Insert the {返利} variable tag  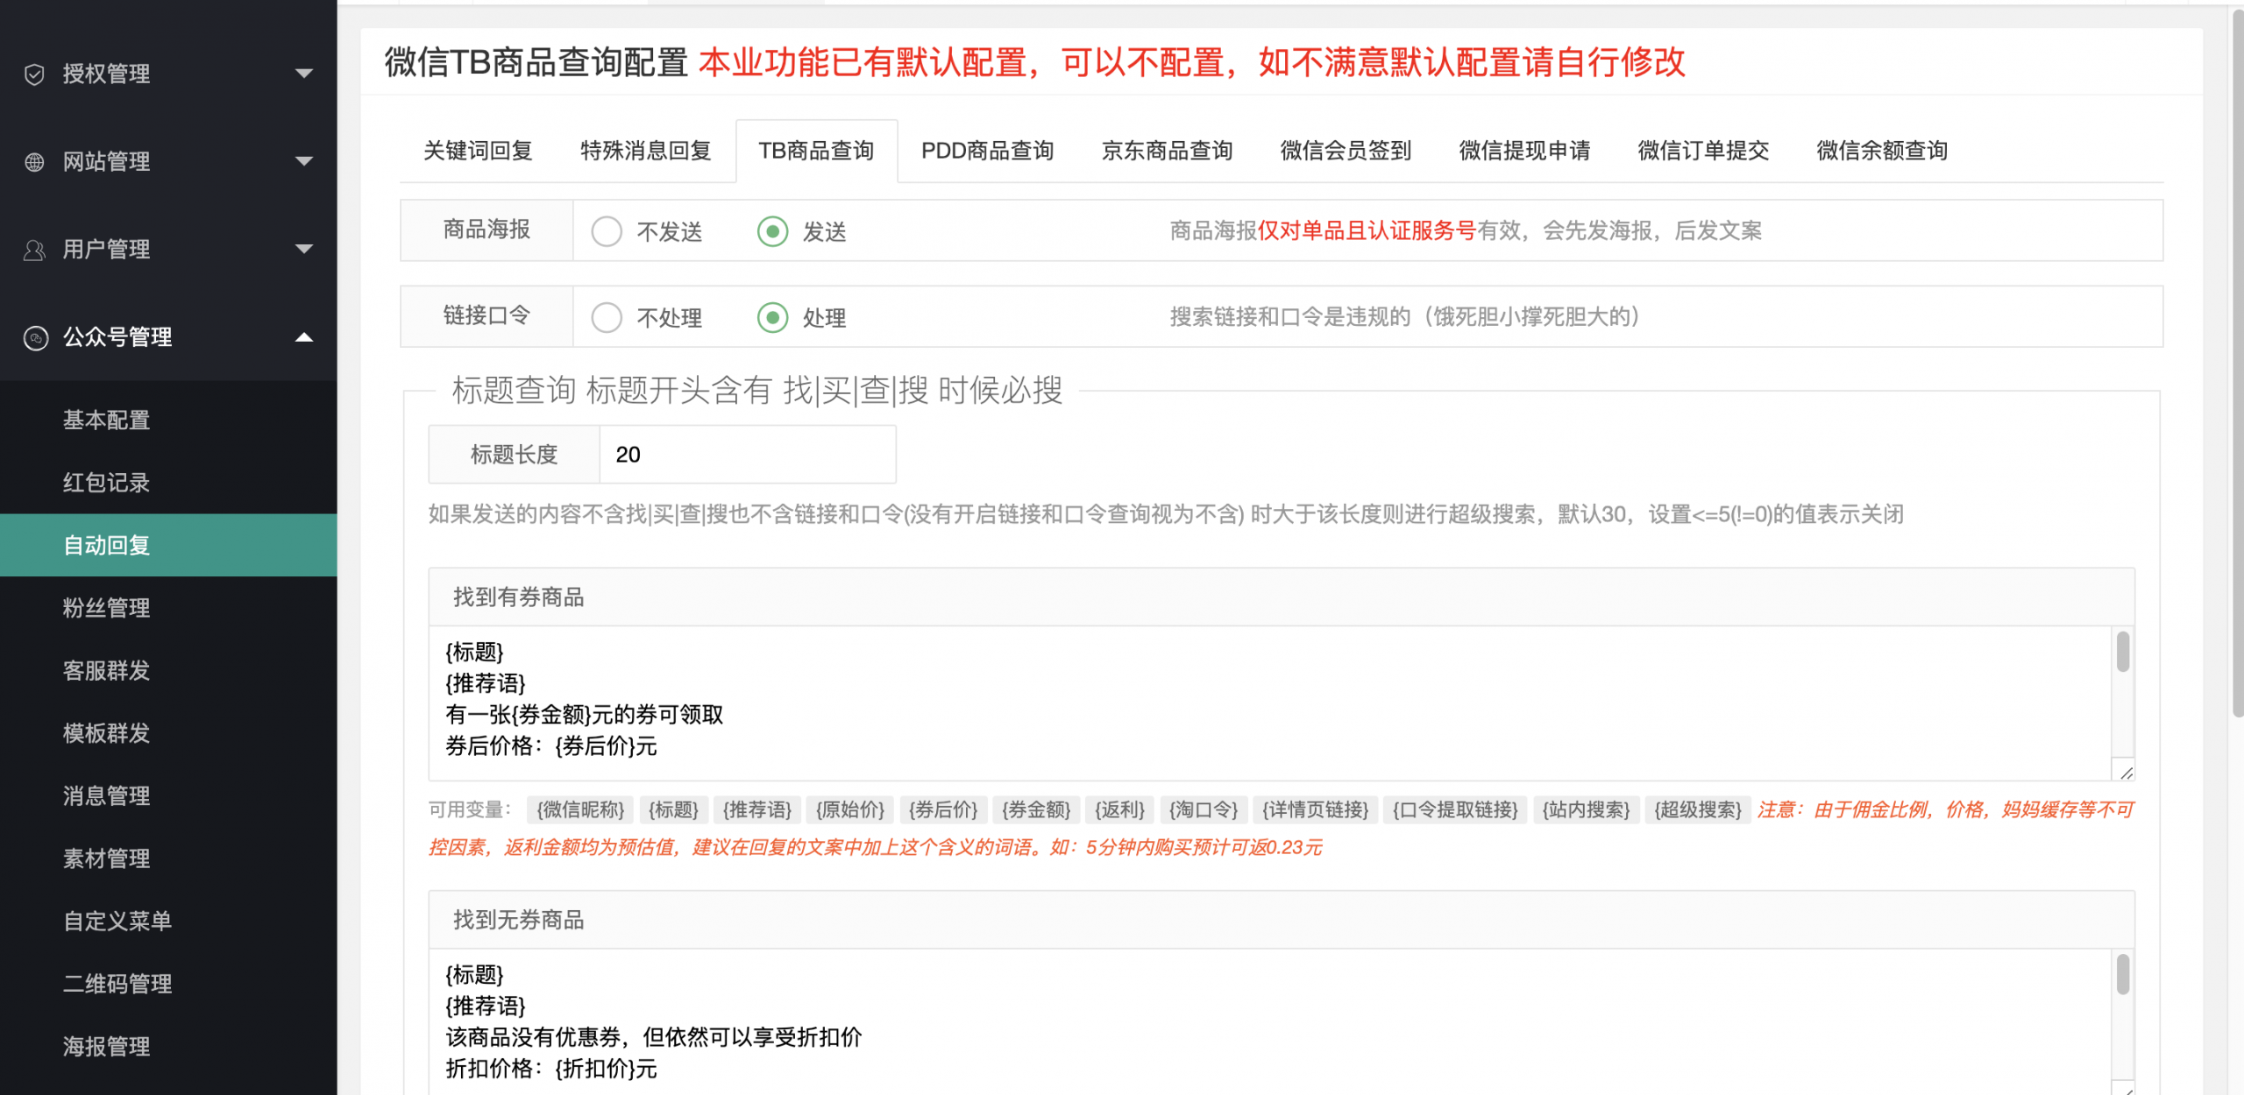tap(1119, 809)
